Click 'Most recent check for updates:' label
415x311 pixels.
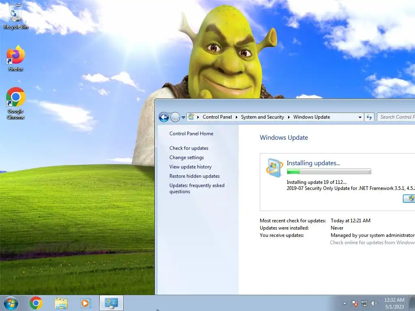click(x=293, y=221)
